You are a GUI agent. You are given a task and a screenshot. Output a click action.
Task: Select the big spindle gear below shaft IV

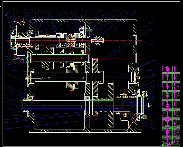[x=111, y=105]
